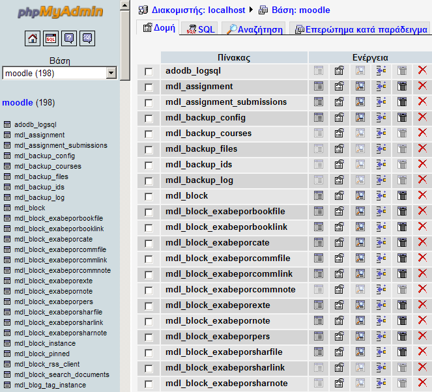
Task: Open Επερώτημα κατά παράδειγμα tab
Action: pos(361,29)
